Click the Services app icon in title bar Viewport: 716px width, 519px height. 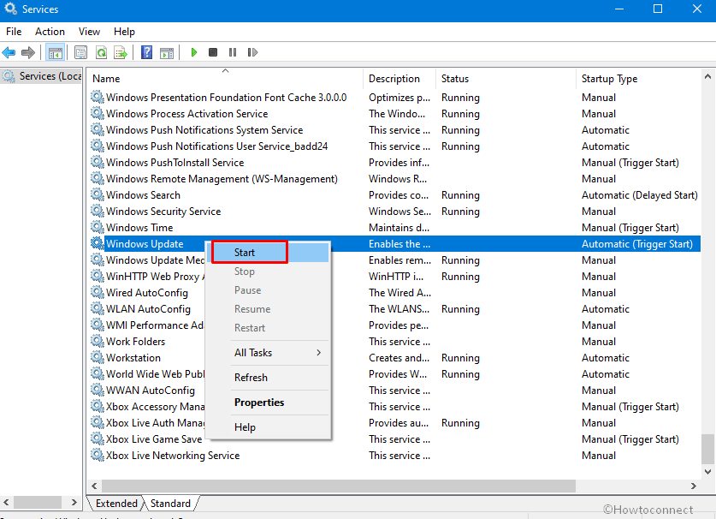click(10, 9)
